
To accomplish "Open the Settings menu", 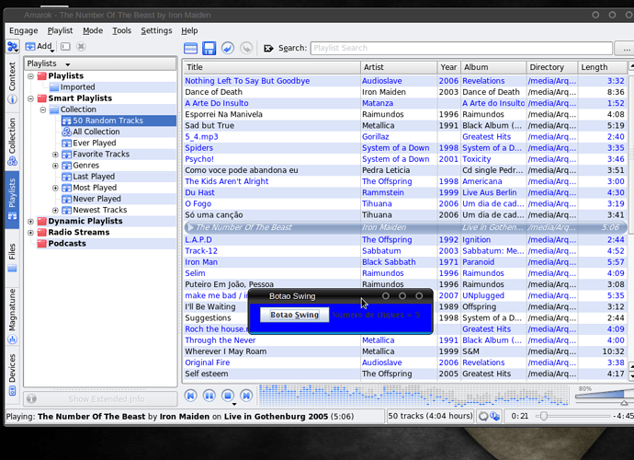I will point(156,30).
